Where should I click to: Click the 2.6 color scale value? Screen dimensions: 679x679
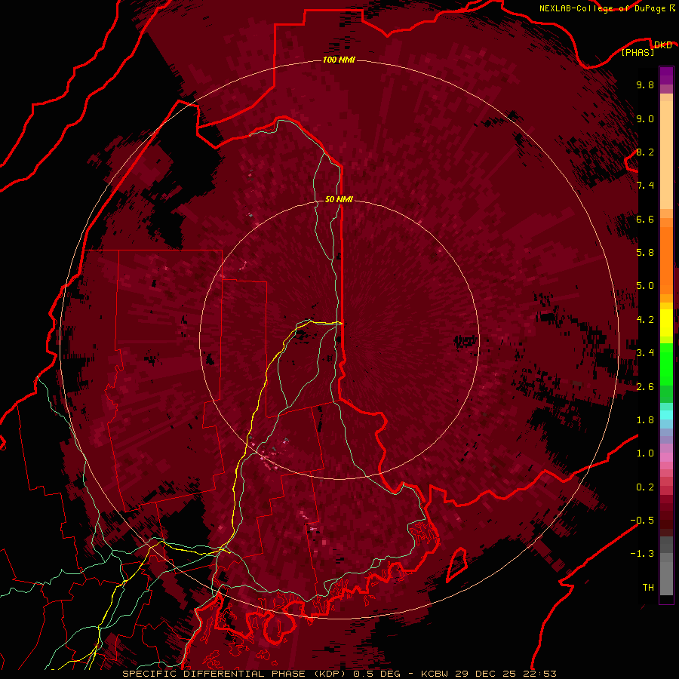[645, 387]
